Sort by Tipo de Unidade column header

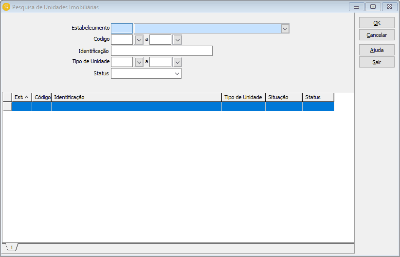243,97
